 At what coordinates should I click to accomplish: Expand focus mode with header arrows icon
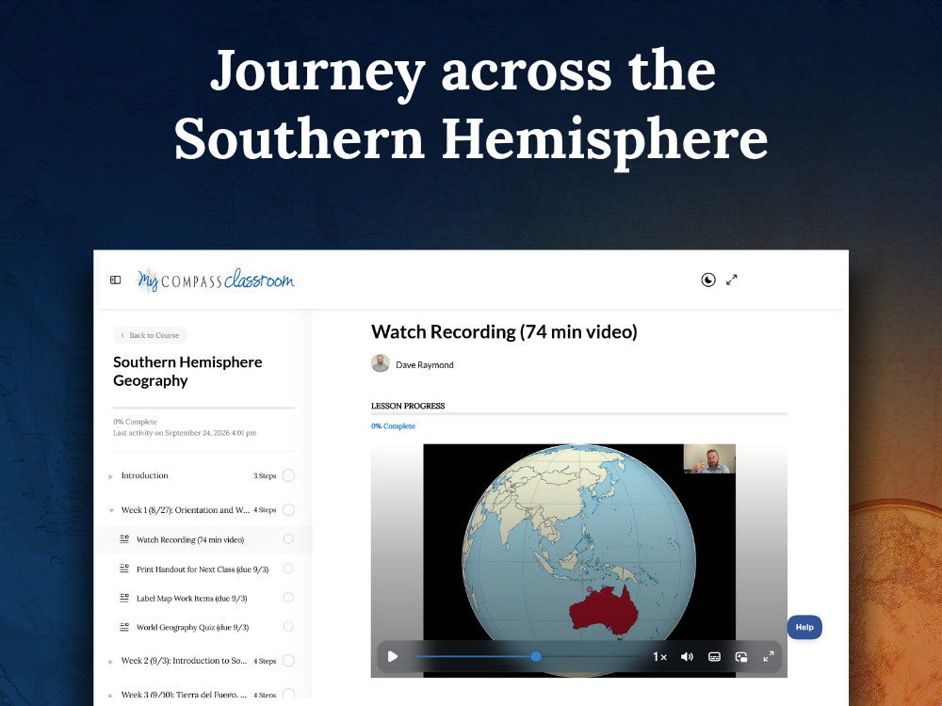731,280
